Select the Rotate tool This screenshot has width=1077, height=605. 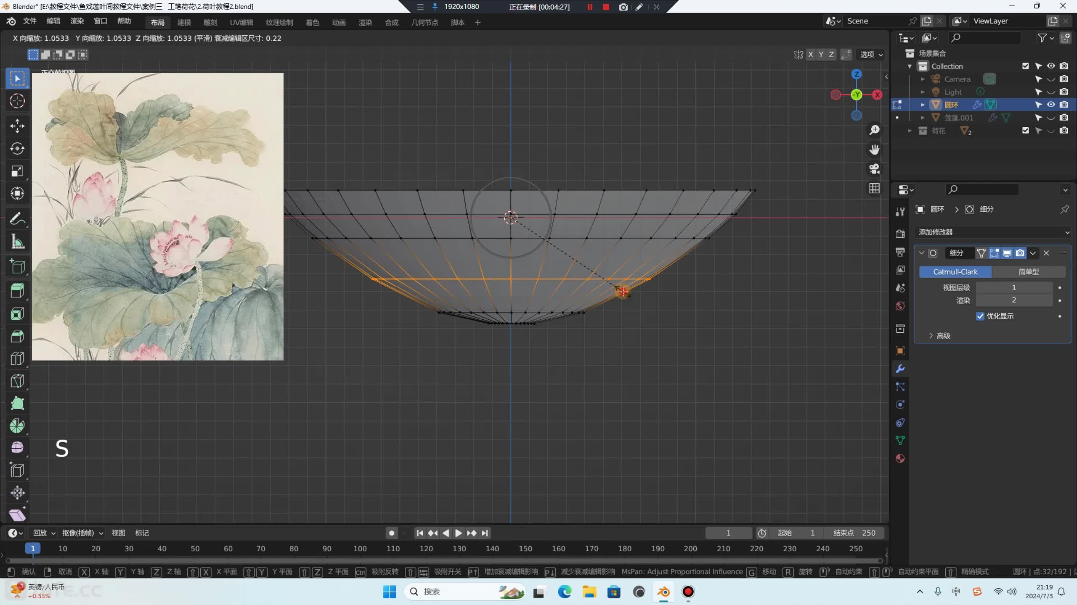[x=17, y=148]
